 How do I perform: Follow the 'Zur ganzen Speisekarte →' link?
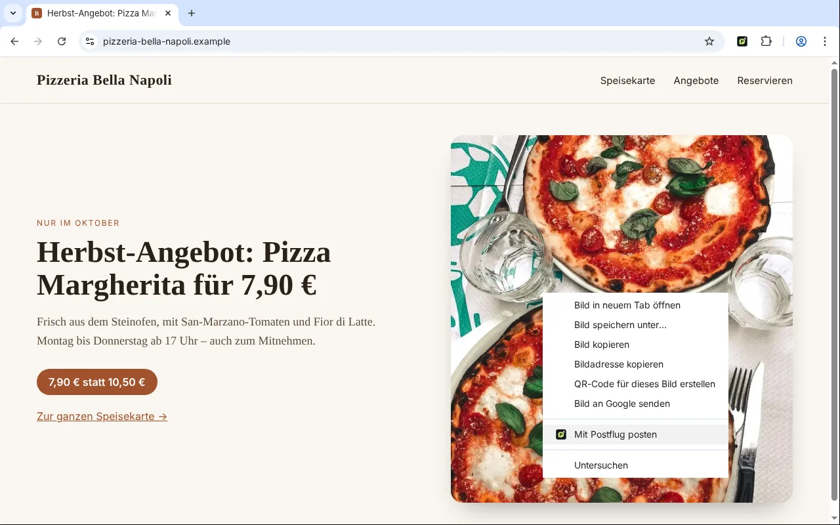pos(102,417)
